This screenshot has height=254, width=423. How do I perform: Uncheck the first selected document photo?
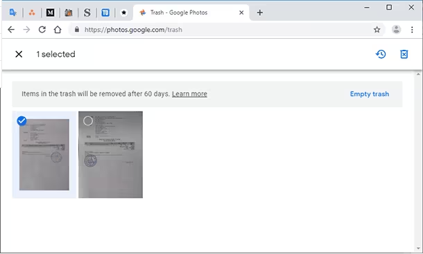pyautogui.click(x=22, y=121)
